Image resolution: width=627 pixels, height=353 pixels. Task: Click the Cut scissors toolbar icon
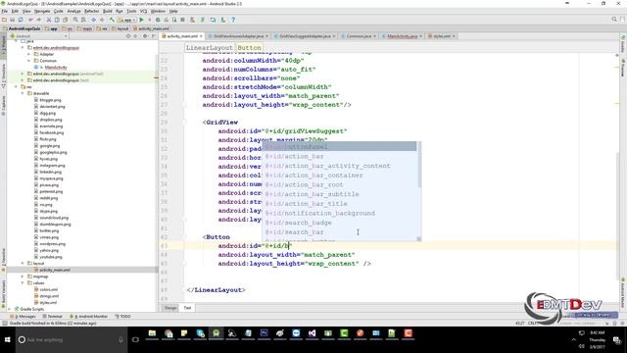49,20
